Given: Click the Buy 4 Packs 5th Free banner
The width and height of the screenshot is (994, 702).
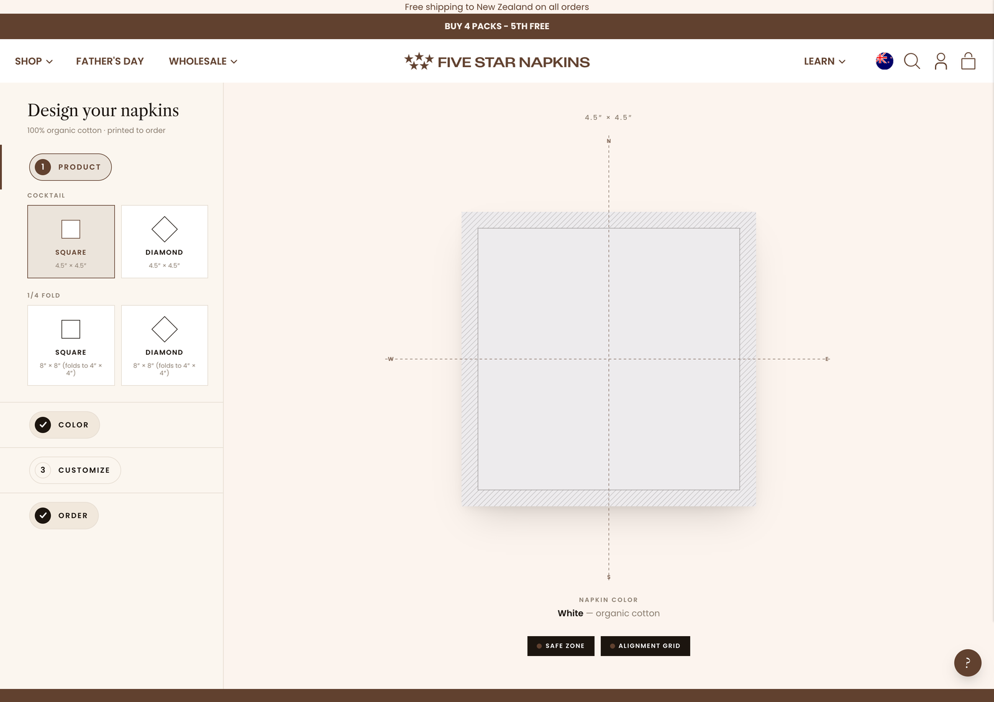Looking at the screenshot, I should click(x=497, y=26).
